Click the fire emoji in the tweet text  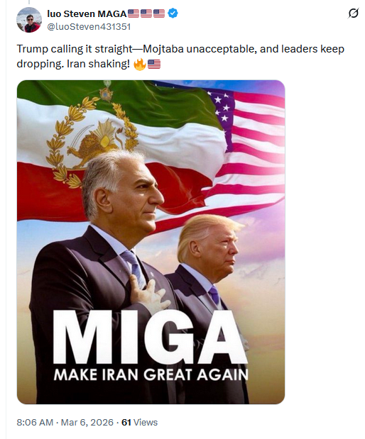[x=140, y=64]
